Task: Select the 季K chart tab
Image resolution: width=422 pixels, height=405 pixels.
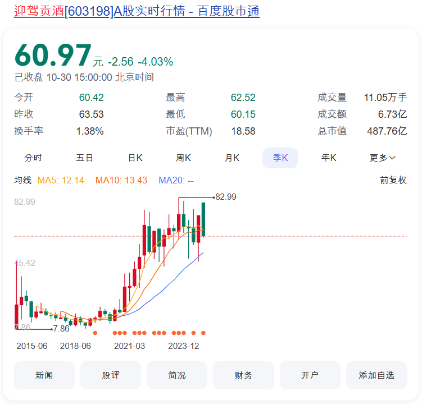Action: [280, 158]
